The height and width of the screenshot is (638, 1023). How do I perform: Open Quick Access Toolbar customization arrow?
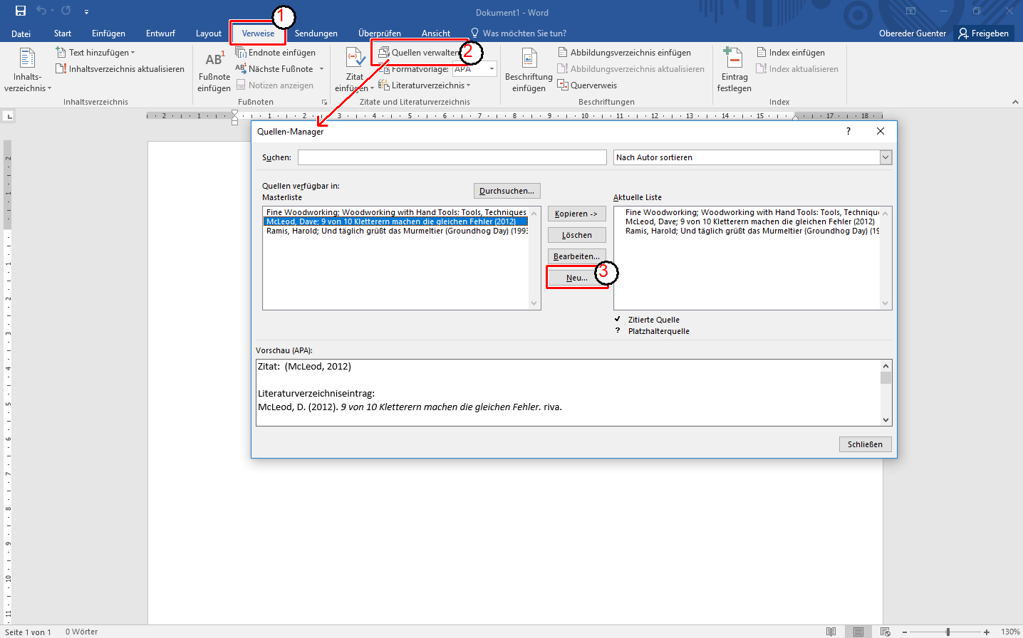tap(86, 11)
